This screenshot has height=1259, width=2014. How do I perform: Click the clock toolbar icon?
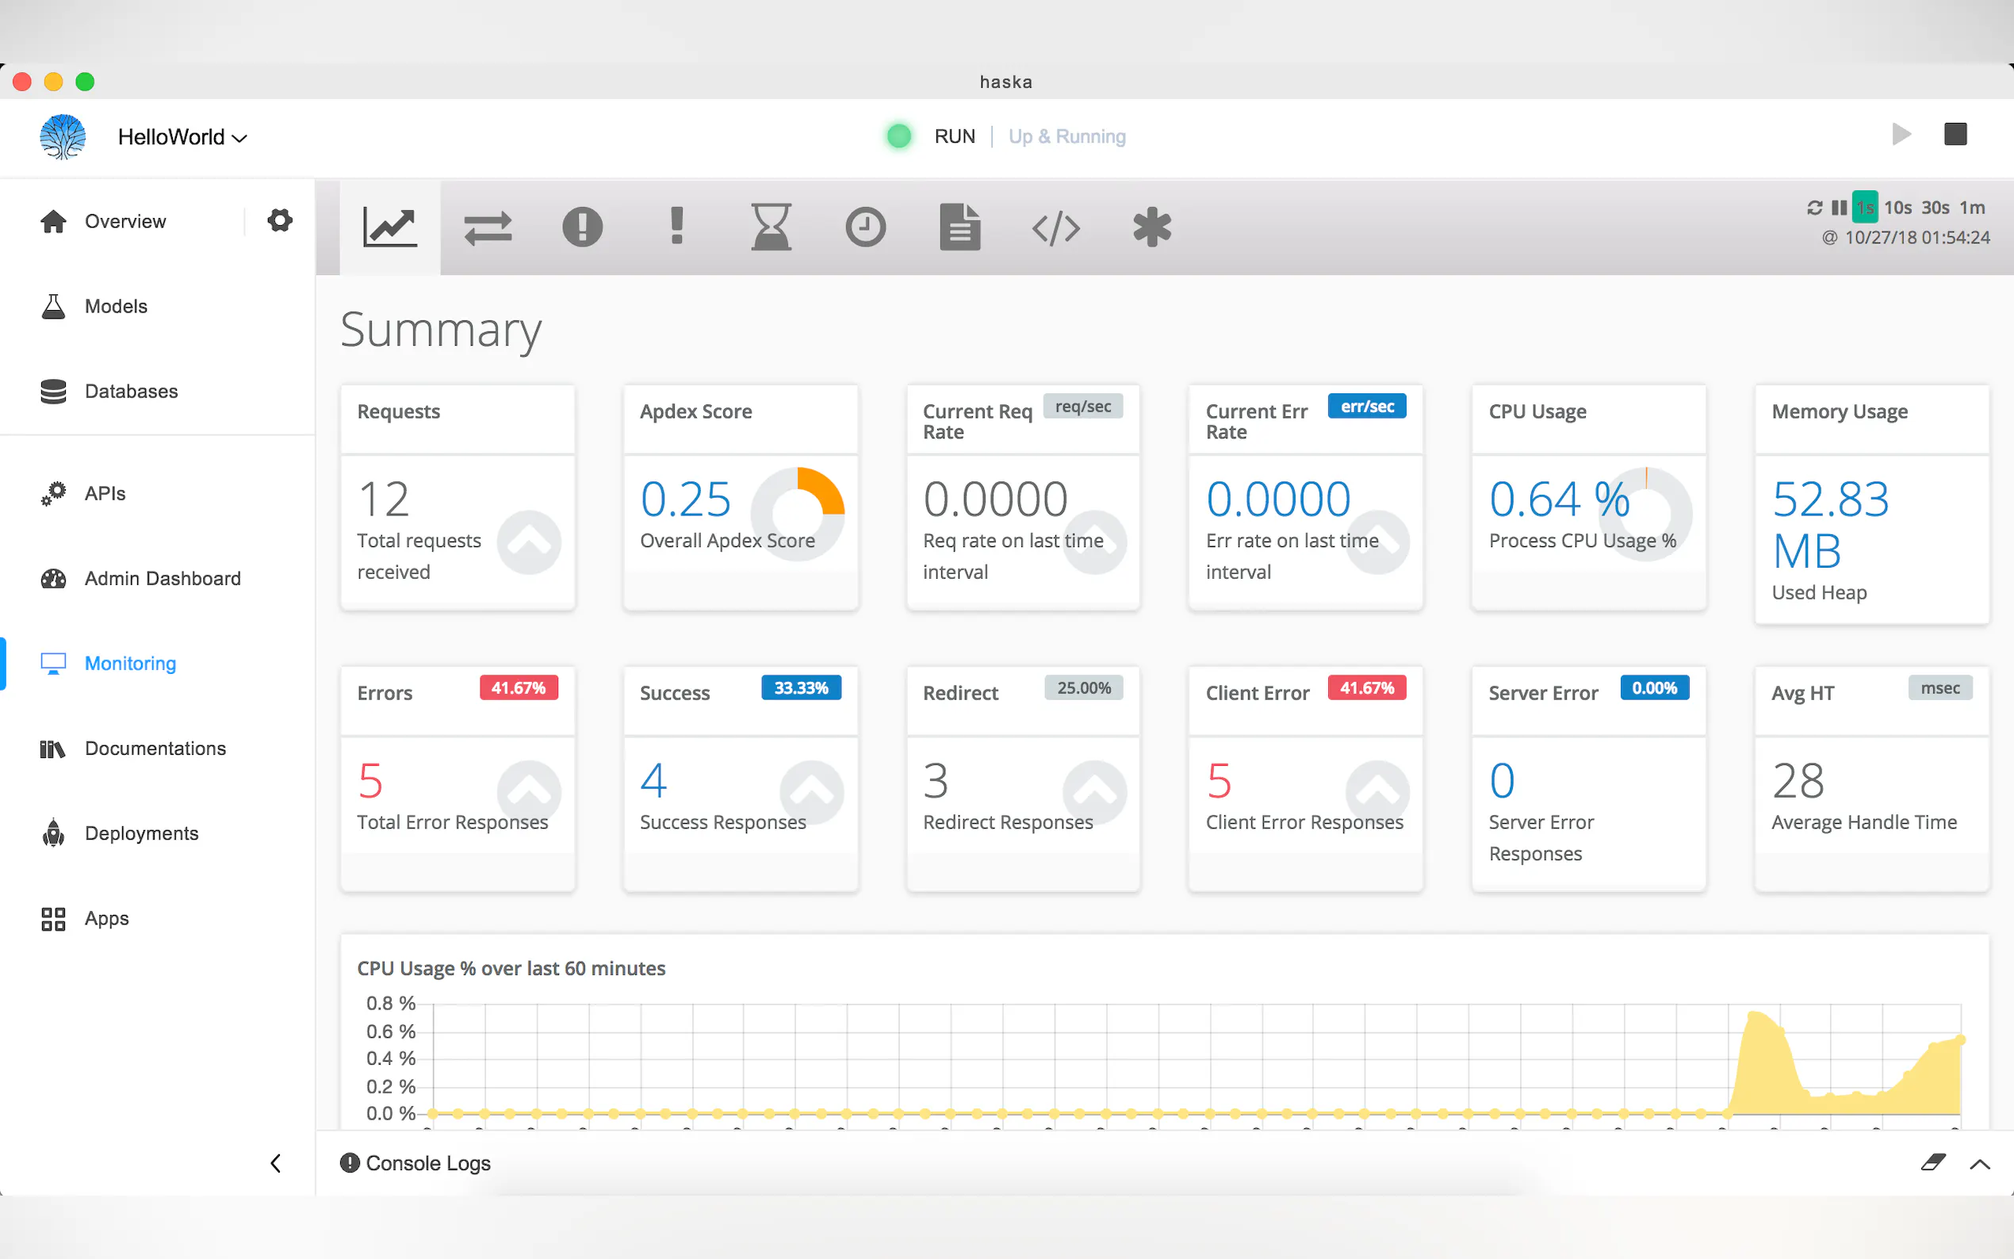pyautogui.click(x=865, y=227)
